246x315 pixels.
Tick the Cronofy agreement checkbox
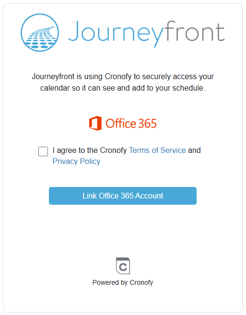click(x=43, y=152)
